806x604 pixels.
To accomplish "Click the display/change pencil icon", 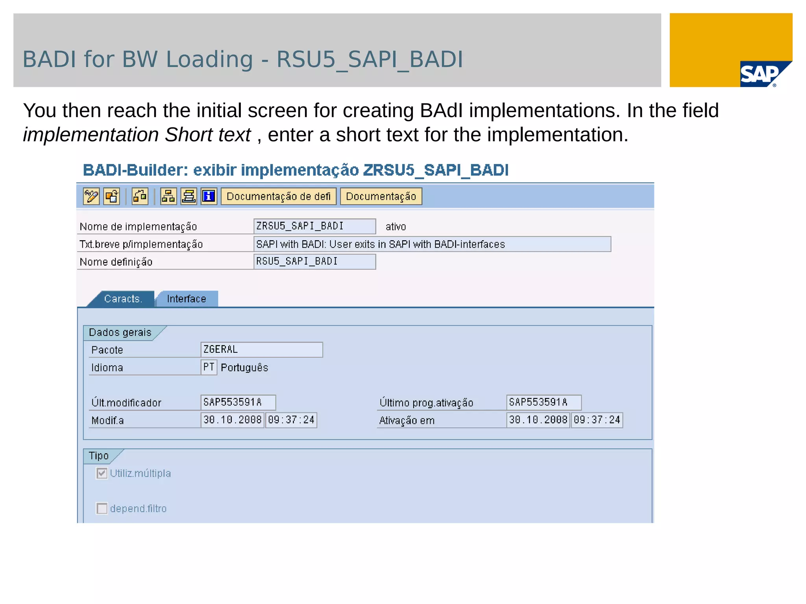I will 91,196.
